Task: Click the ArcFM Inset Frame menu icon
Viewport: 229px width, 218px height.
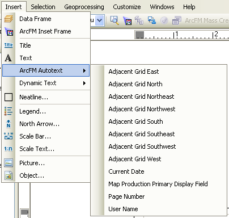Action: click(9, 31)
